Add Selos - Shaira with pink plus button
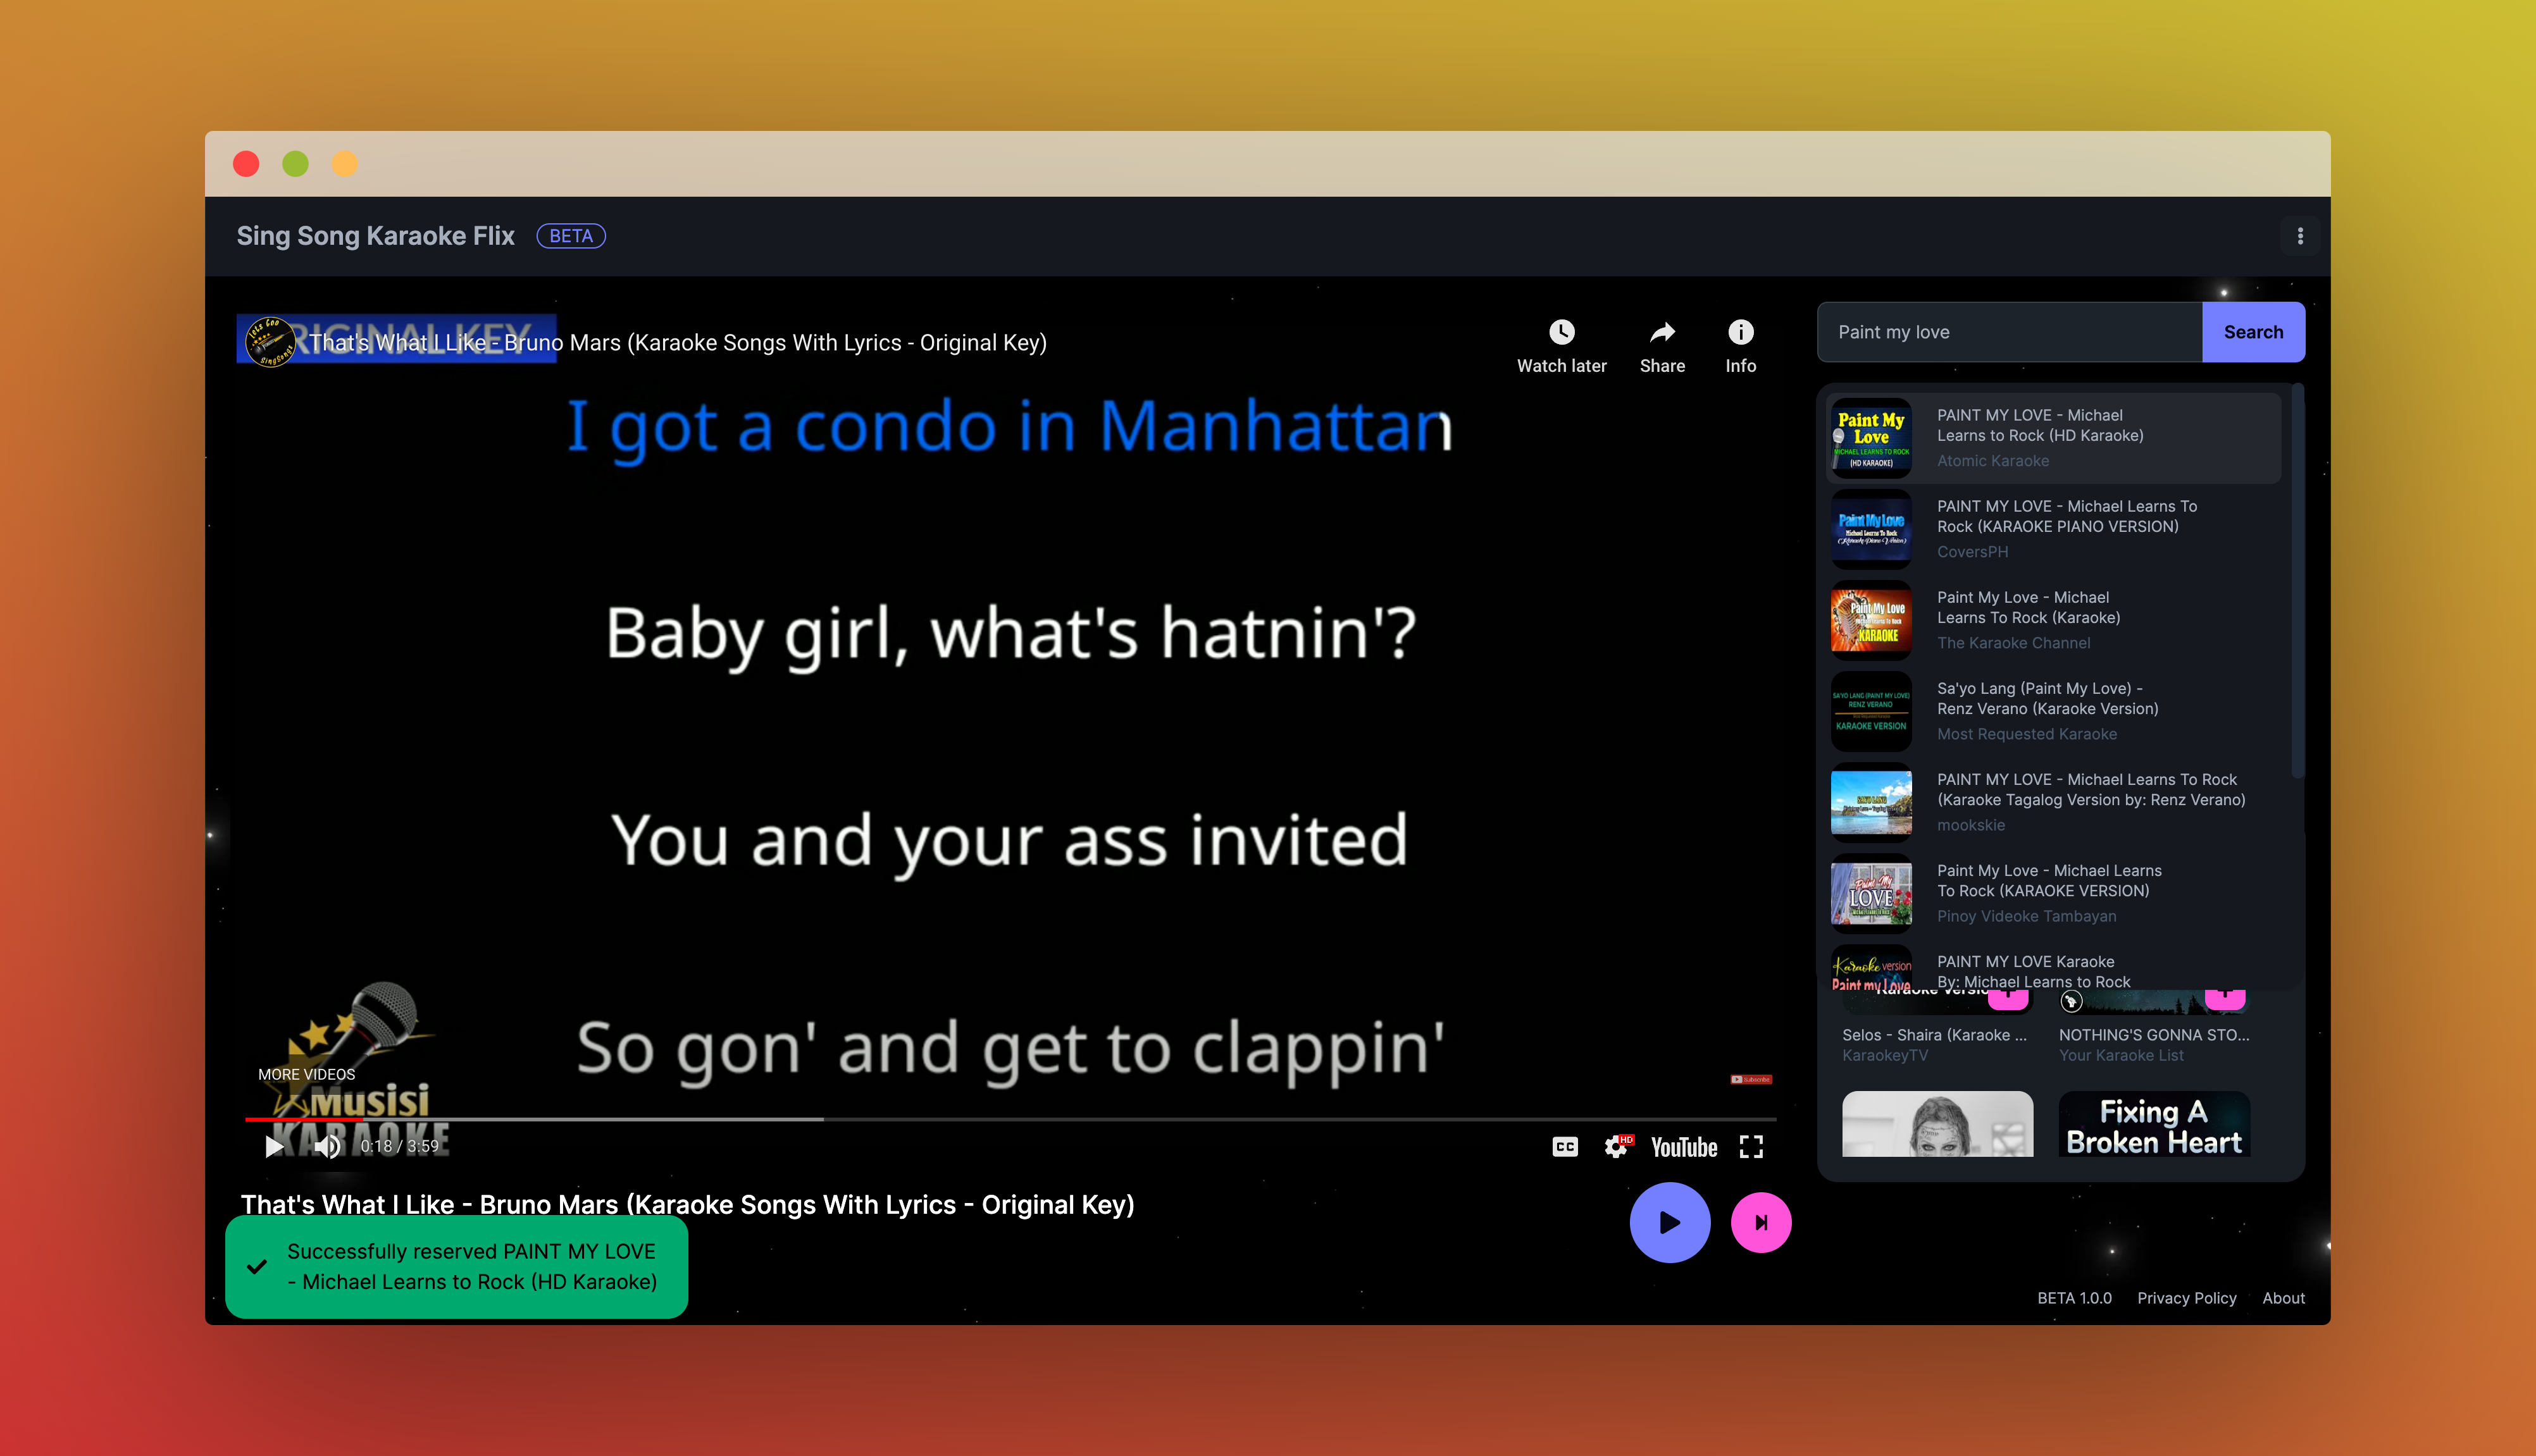The width and height of the screenshot is (2536, 1456). pyautogui.click(x=2007, y=998)
